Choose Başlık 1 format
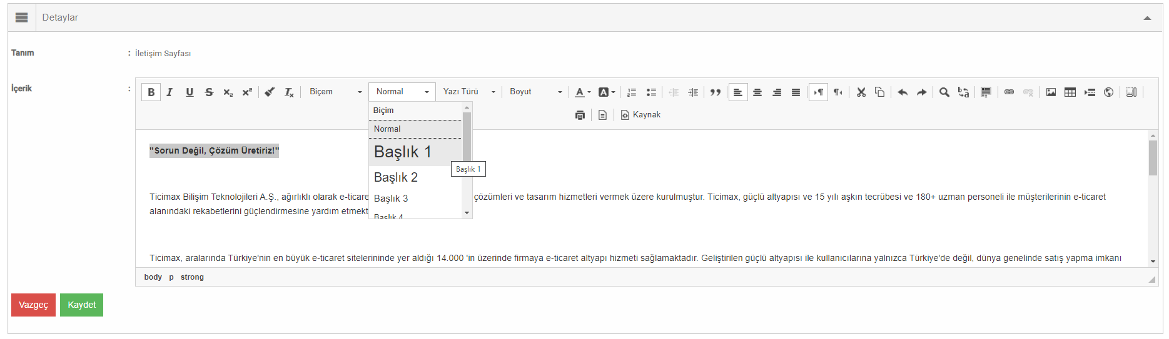This screenshot has height=339, width=1169. (x=415, y=152)
